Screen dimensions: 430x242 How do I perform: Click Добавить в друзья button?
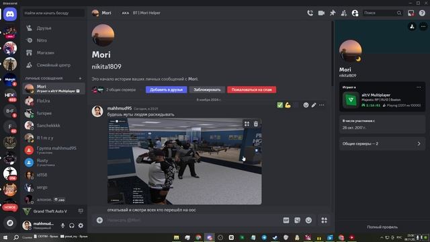point(166,89)
